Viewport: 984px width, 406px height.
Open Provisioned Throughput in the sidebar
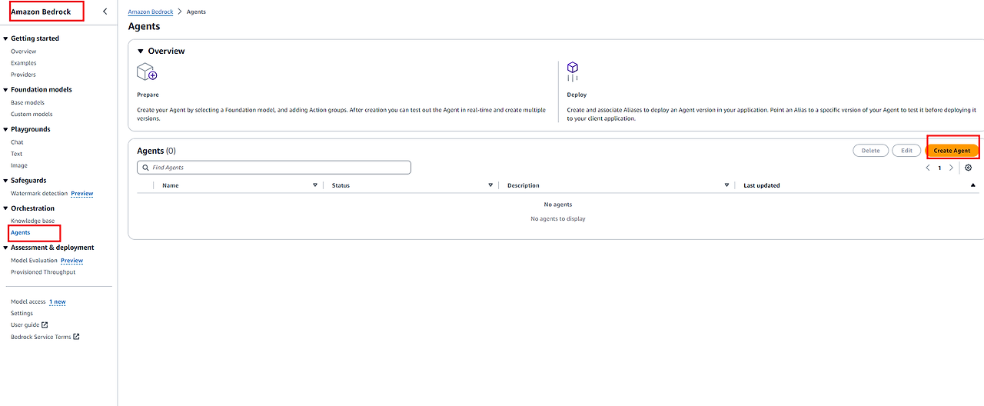43,272
